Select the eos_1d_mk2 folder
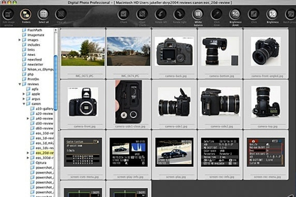The height and width of the screenshot is (197, 296). click(x=42, y=143)
